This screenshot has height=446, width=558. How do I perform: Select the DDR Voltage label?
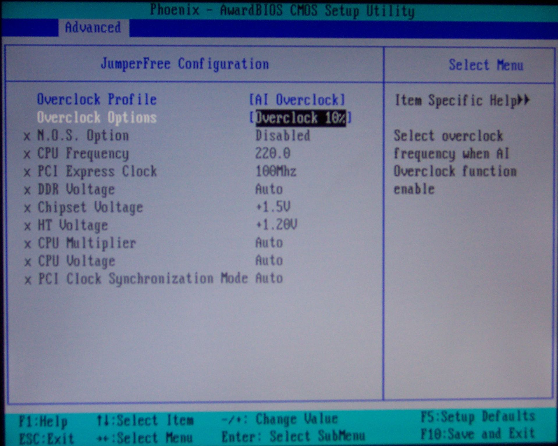(76, 189)
